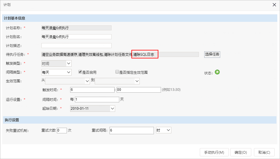Click the 运行设置 label

[14, 99]
